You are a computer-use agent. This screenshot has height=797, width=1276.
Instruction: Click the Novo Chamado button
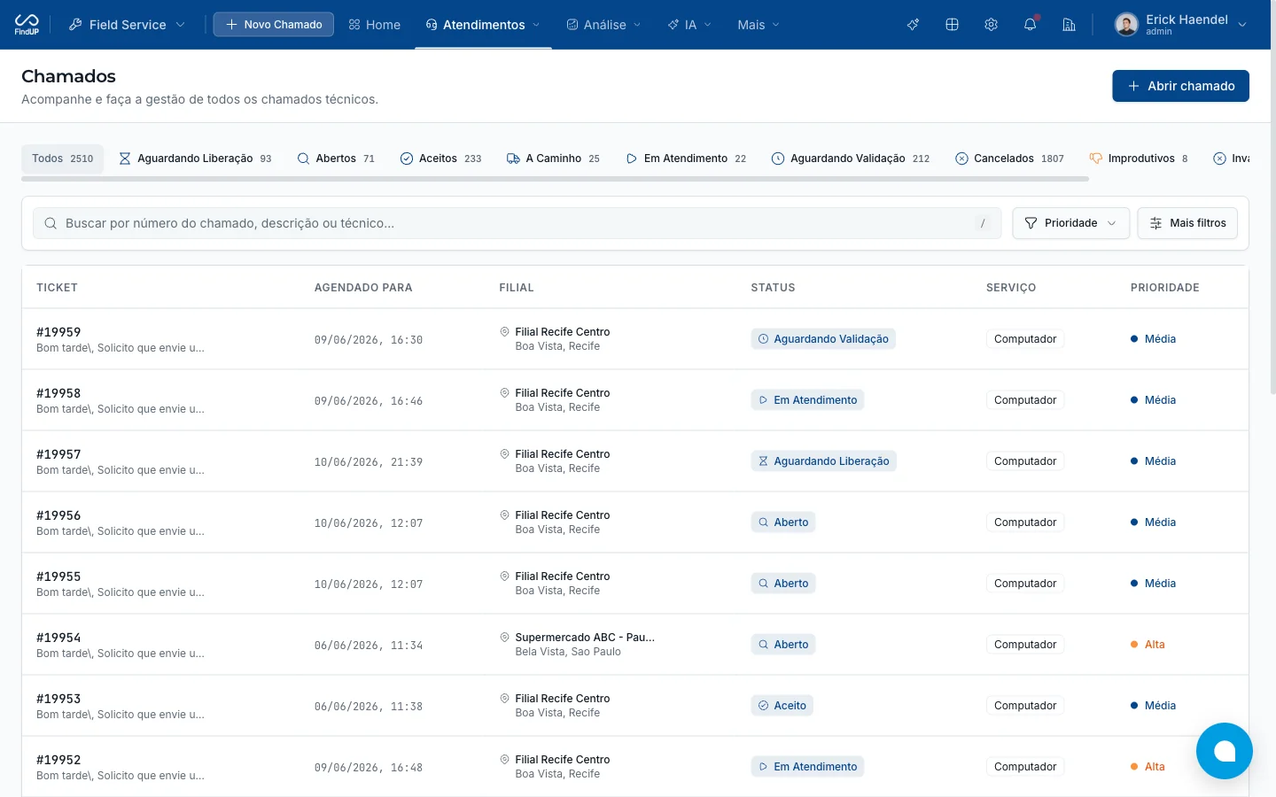click(273, 25)
